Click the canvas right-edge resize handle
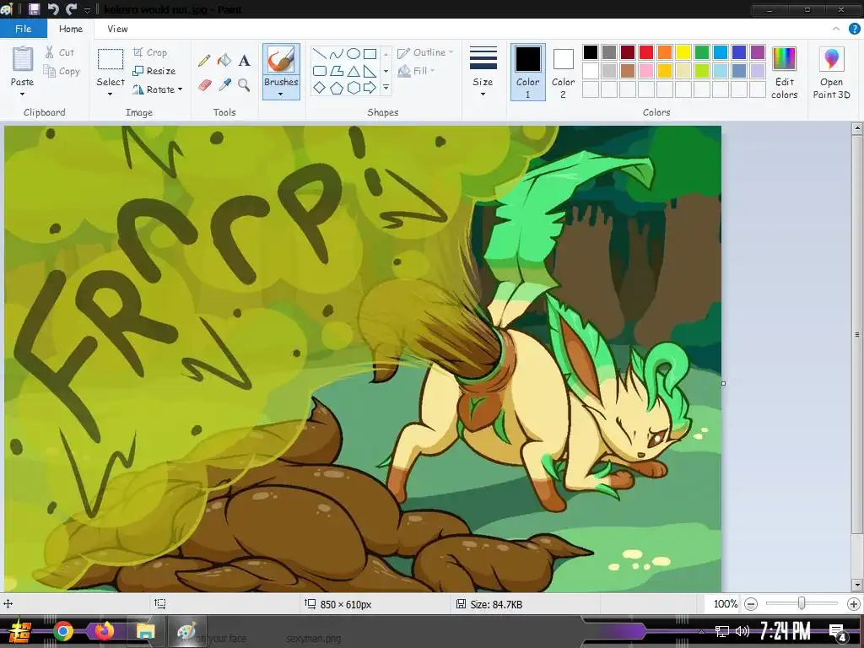Viewport: 864px width, 648px height. pos(723,384)
